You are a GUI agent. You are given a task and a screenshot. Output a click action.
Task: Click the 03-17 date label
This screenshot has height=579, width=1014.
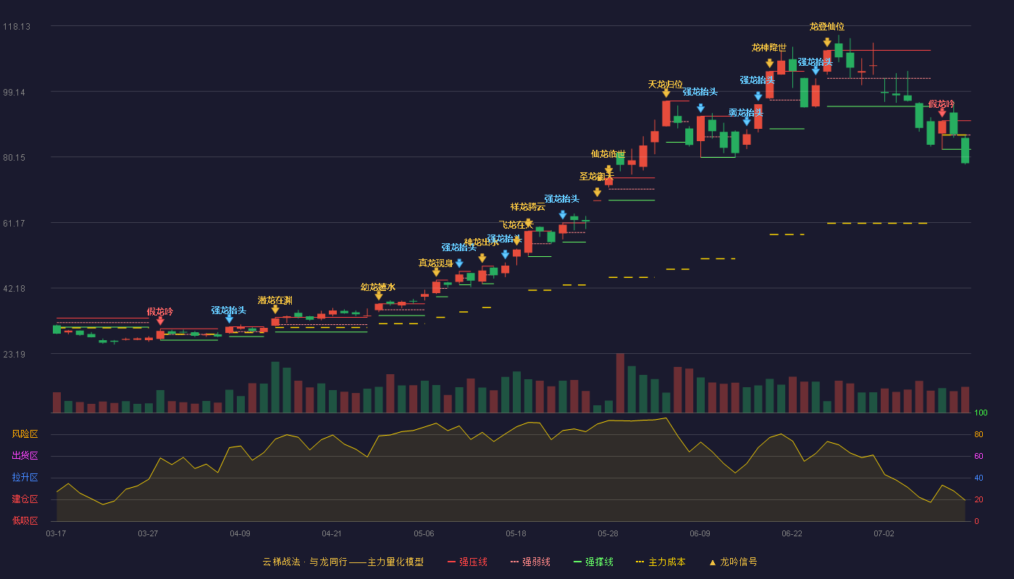tap(56, 533)
